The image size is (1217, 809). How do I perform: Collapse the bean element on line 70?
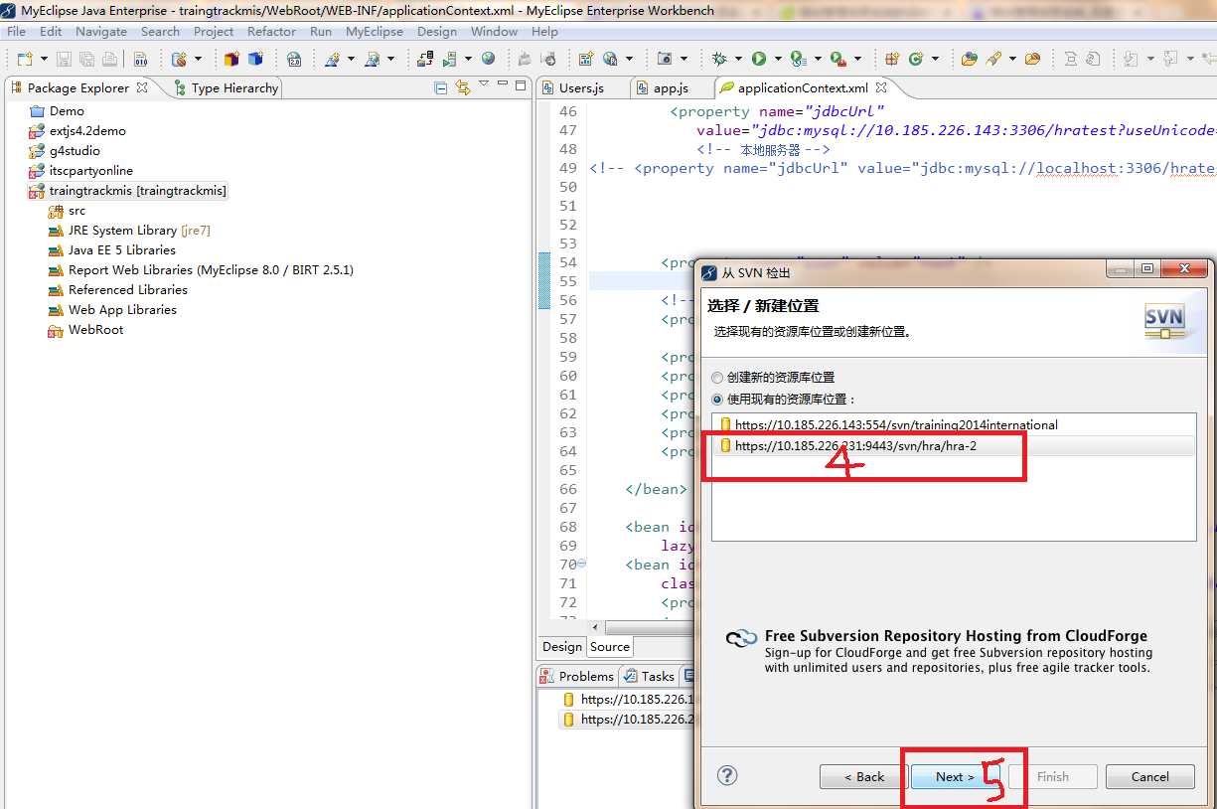point(582,564)
